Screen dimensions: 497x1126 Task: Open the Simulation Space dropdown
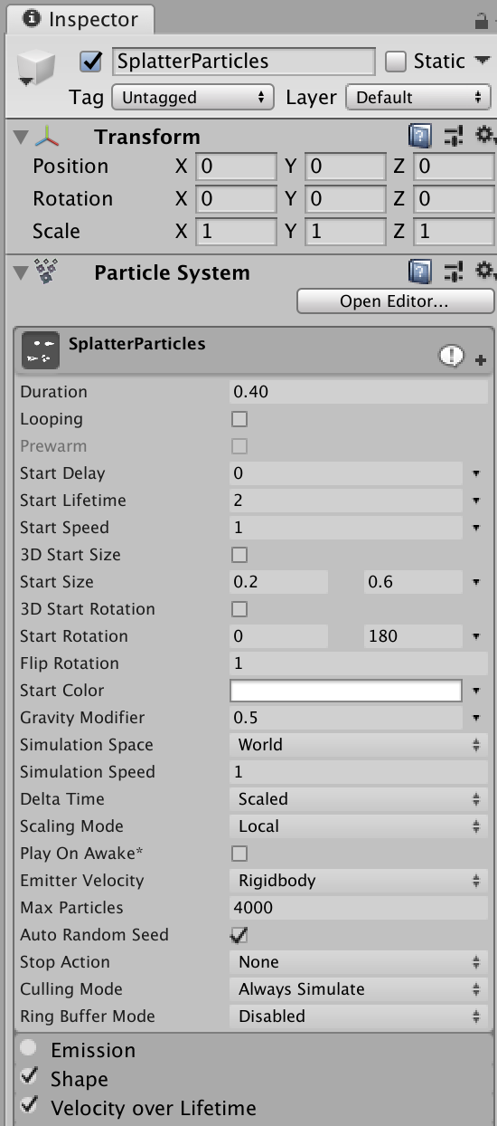click(x=359, y=745)
